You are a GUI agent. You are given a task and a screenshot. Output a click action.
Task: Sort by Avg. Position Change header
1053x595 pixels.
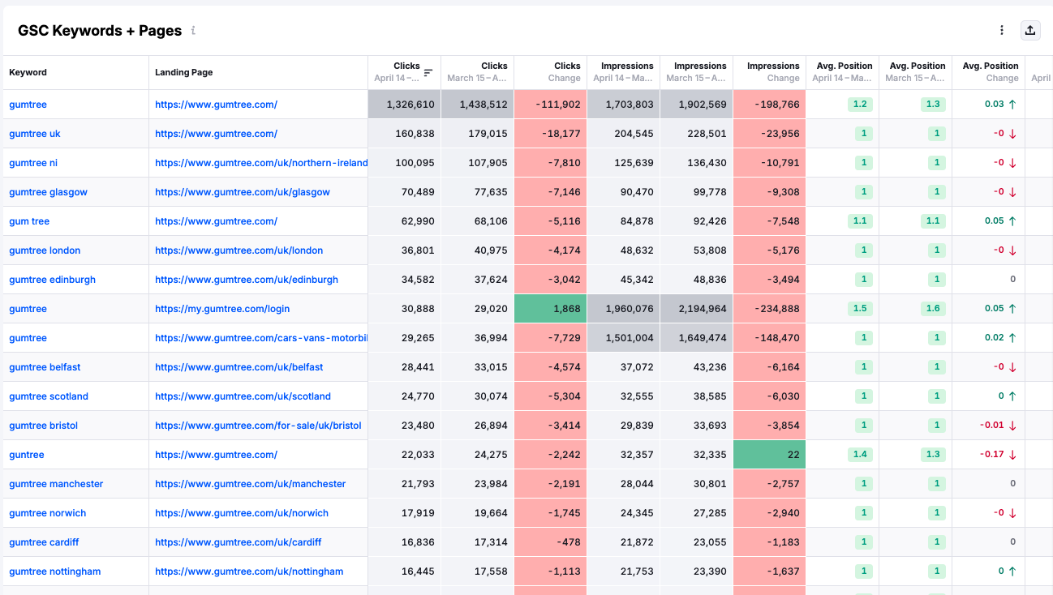(x=989, y=72)
